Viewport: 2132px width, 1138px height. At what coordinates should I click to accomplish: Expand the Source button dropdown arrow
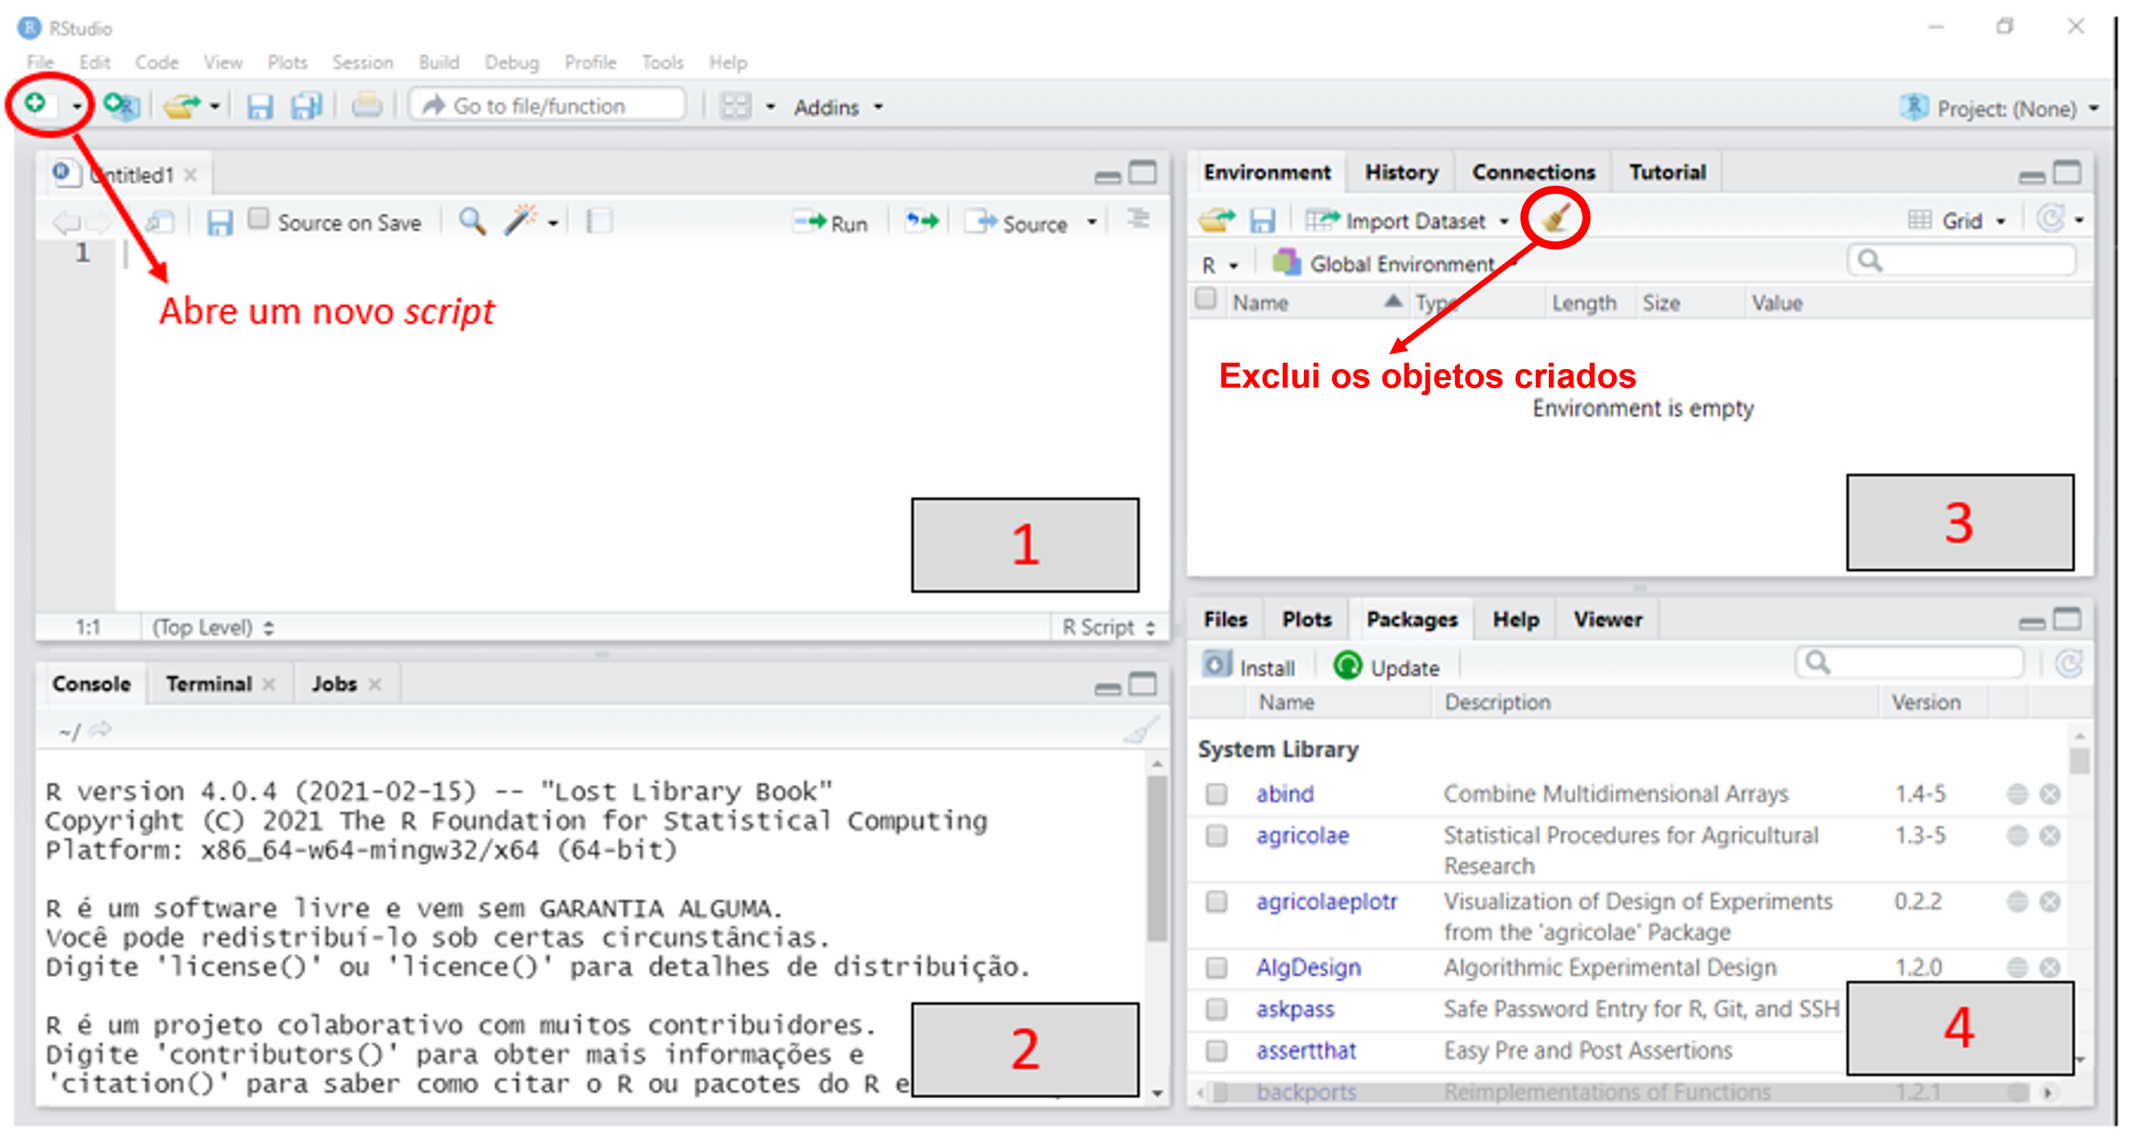pos(1093,223)
